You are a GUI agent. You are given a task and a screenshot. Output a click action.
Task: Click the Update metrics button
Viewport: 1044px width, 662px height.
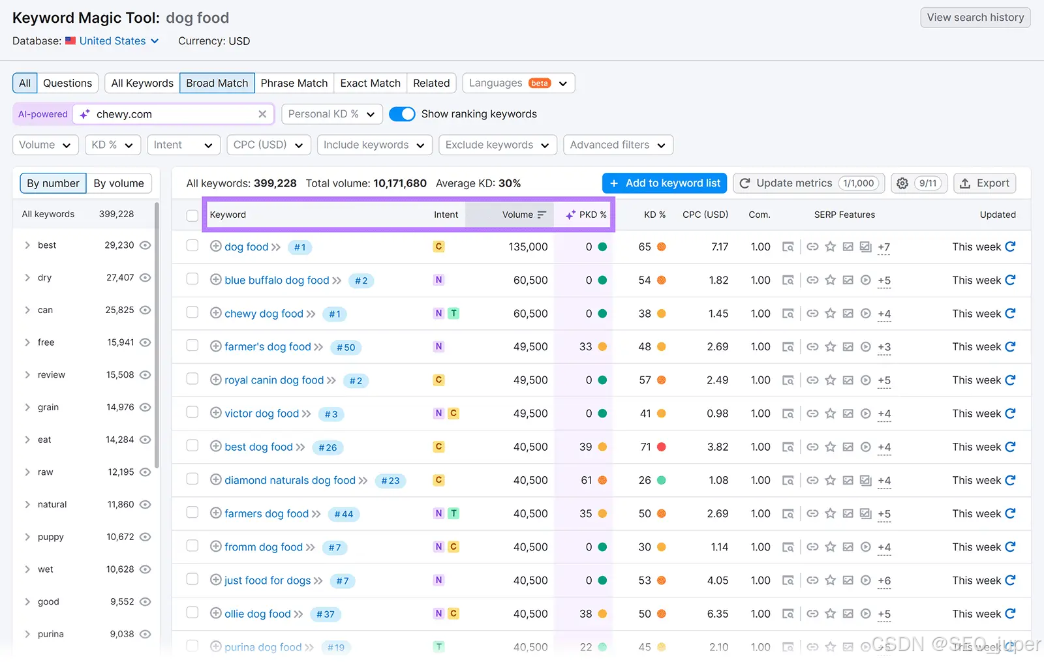pos(808,183)
